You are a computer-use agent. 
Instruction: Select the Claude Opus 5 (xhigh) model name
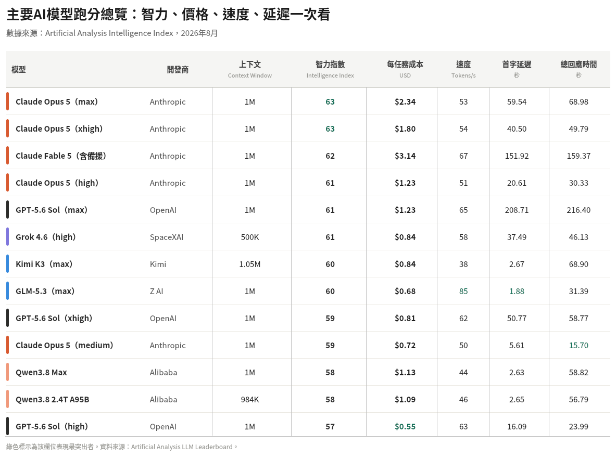coord(59,129)
